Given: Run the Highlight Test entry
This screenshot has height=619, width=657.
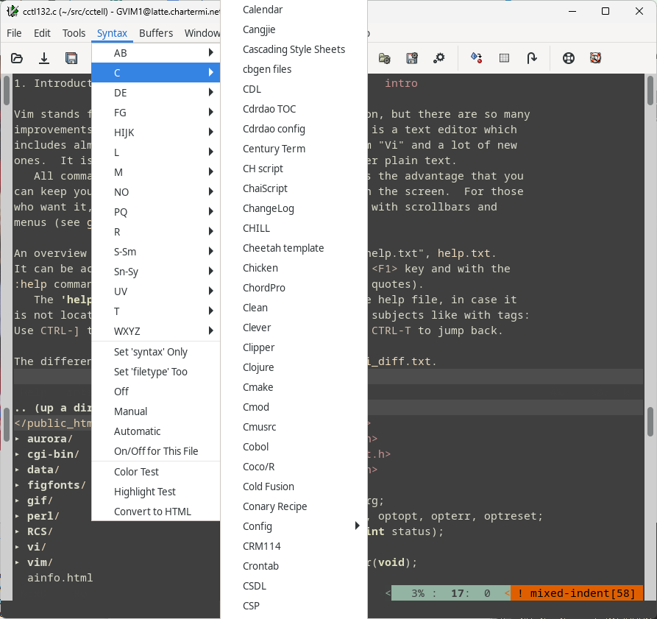Looking at the screenshot, I should [155, 492].
